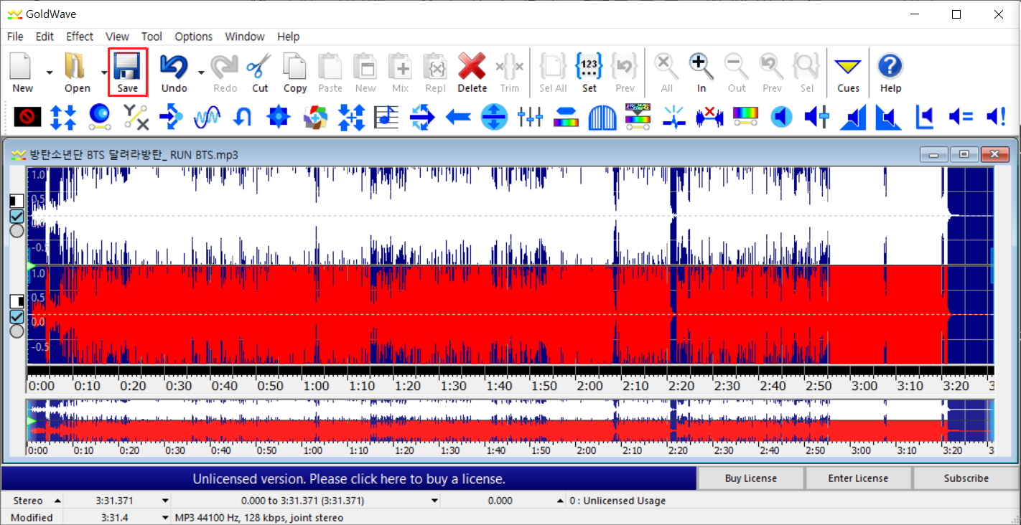
Task: Open the 3:31.4 status dropdown arrow
Action: (x=165, y=517)
